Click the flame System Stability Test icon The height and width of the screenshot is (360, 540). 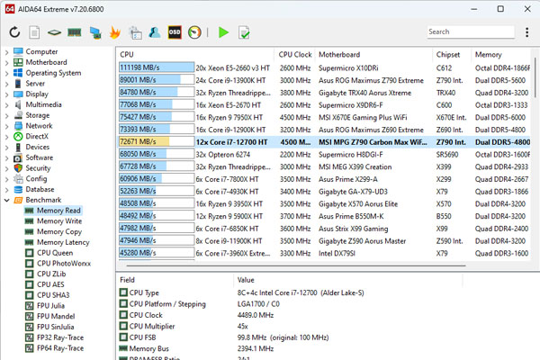[114, 32]
